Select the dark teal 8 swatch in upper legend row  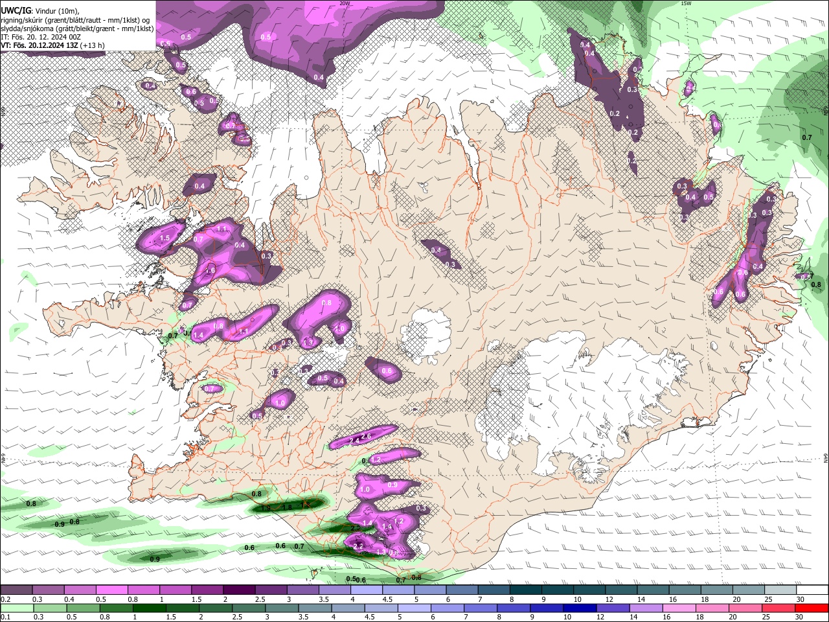[526, 590]
